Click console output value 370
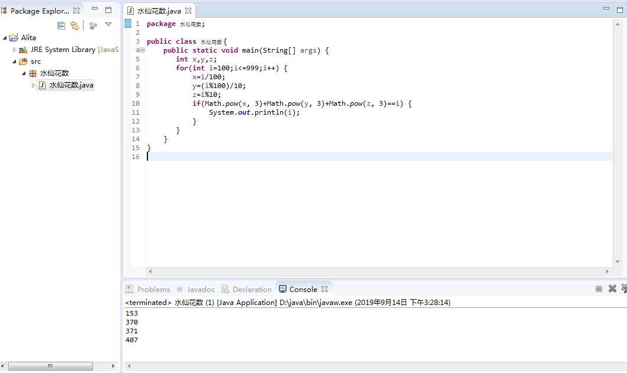 click(x=131, y=322)
